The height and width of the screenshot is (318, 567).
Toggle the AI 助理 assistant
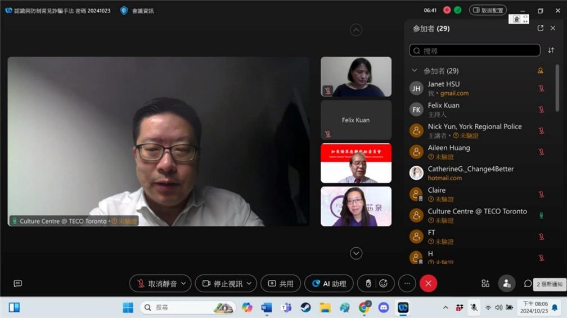pos(329,284)
